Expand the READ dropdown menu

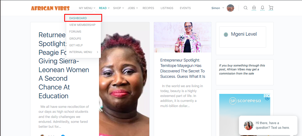tap(104, 8)
